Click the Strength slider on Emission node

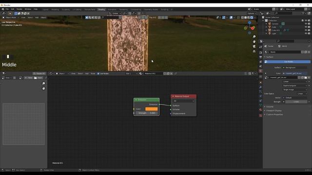click(147, 113)
